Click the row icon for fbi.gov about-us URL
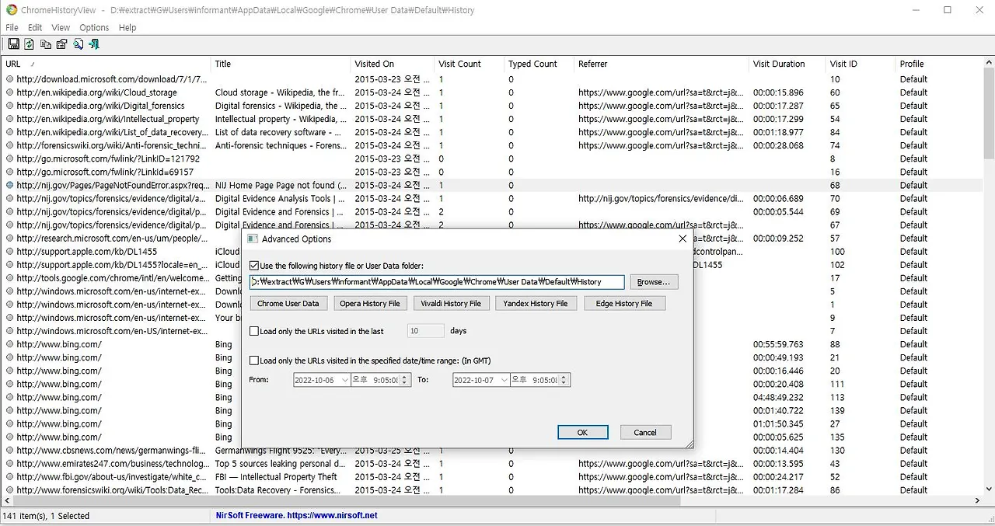 pyautogui.click(x=10, y=477)
